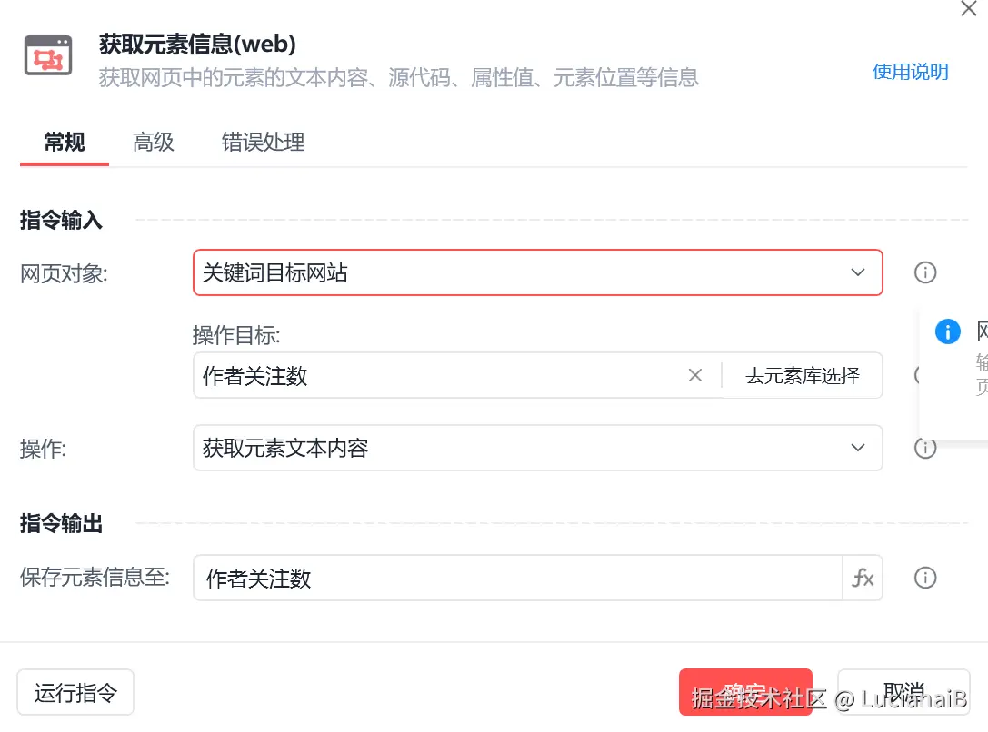Select the 常规 tab

pyautogui.click(x=65, y=143)
